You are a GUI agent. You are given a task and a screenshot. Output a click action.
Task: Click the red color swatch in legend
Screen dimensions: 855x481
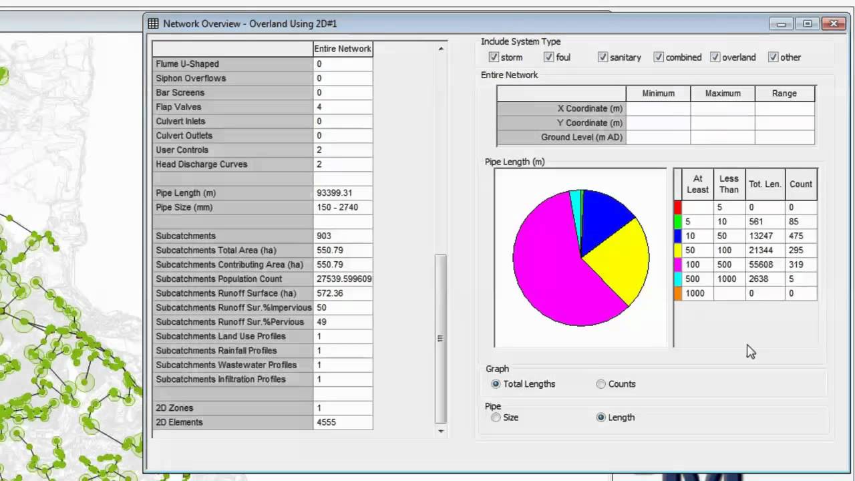[x=678, y=207]
